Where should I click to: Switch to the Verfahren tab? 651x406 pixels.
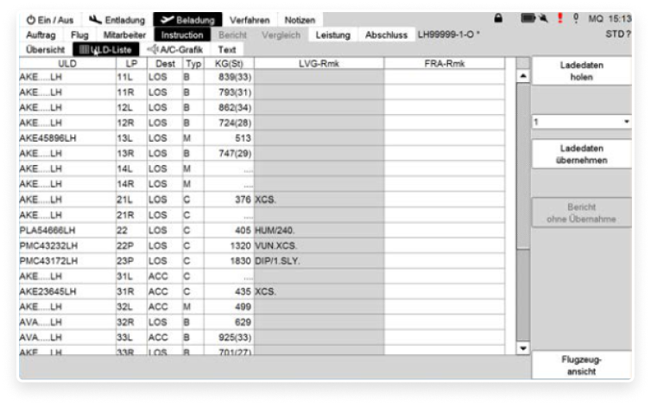coord(249,20)
